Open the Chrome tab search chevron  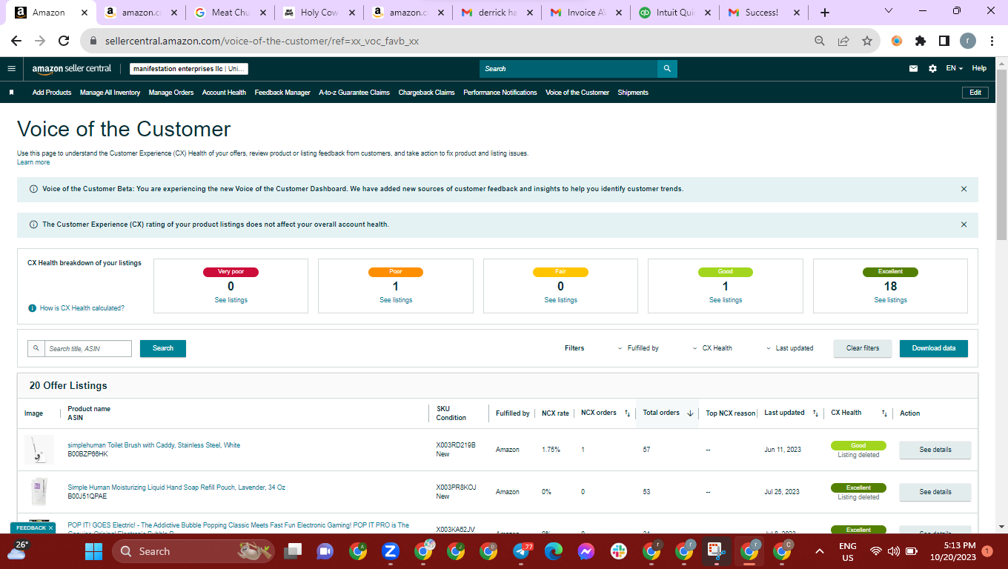point(889,11)
